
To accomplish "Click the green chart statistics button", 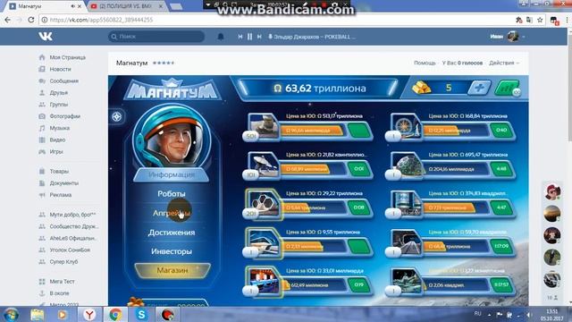I will pyautogui.click(x=507, y=89).
